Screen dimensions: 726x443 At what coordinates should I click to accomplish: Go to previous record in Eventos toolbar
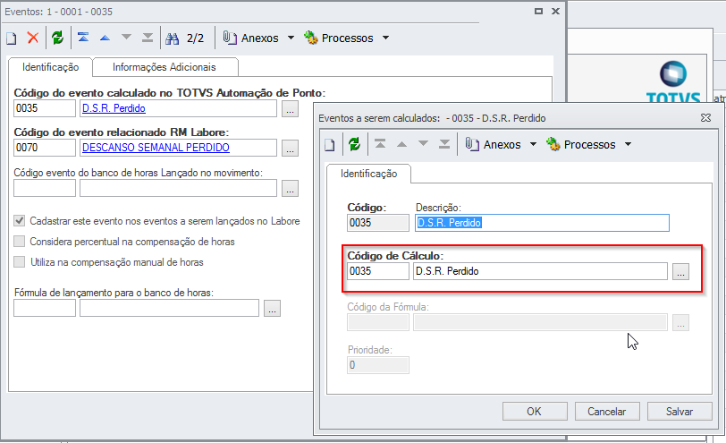(106, 38)
